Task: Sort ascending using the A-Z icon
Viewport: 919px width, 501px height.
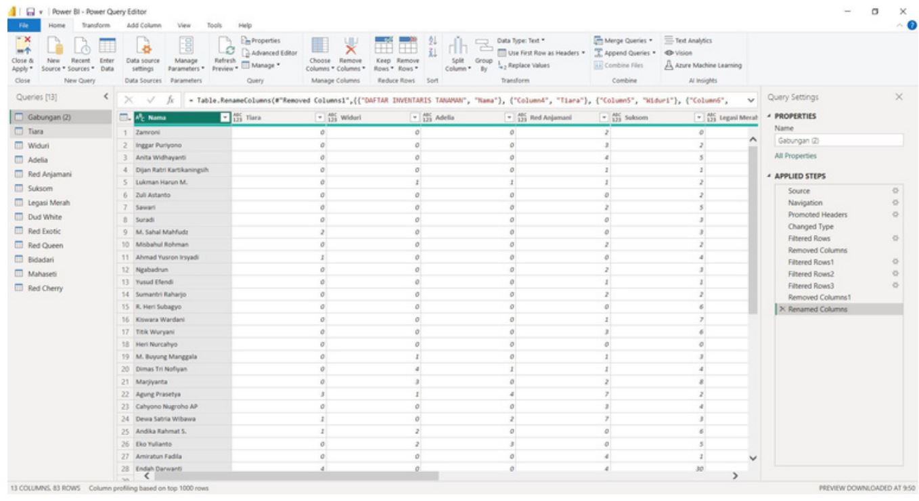Action: [x=433, y=41]
